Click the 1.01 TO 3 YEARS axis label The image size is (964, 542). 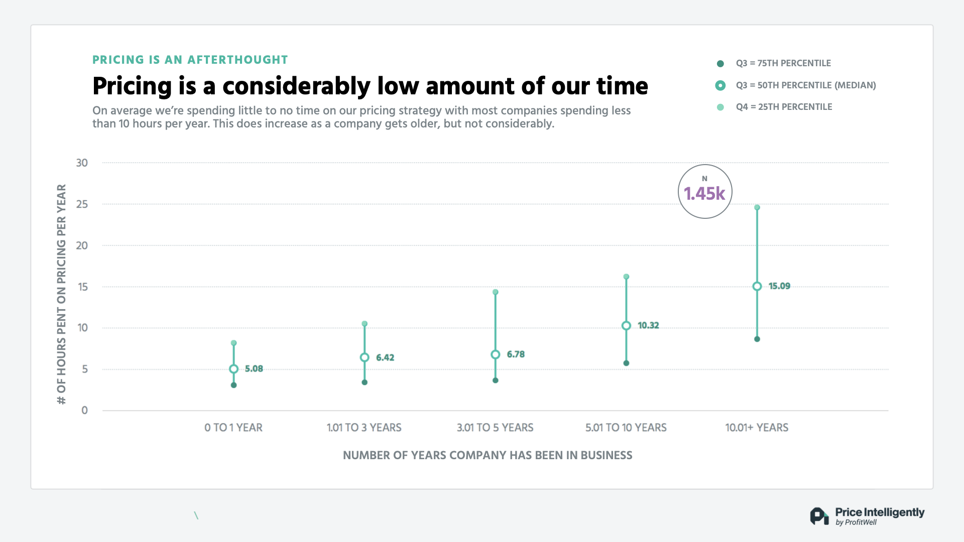(364, 428)
